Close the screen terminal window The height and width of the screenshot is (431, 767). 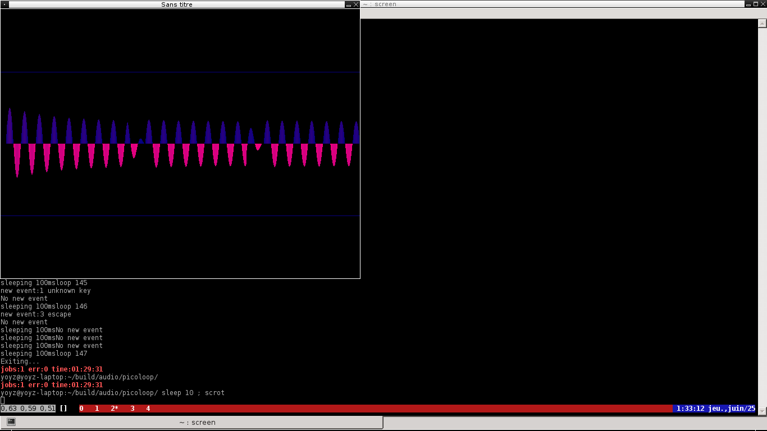coord(763,4)
